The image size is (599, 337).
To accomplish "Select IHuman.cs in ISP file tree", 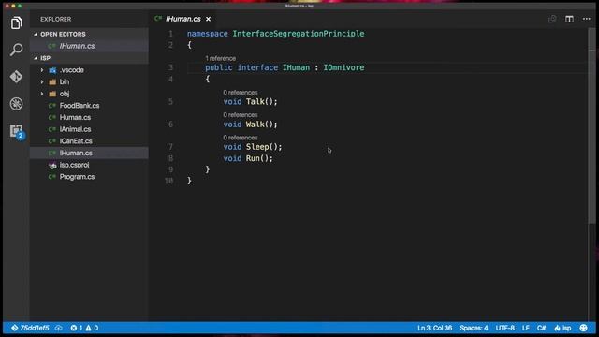I will click(x=90, y=153).
